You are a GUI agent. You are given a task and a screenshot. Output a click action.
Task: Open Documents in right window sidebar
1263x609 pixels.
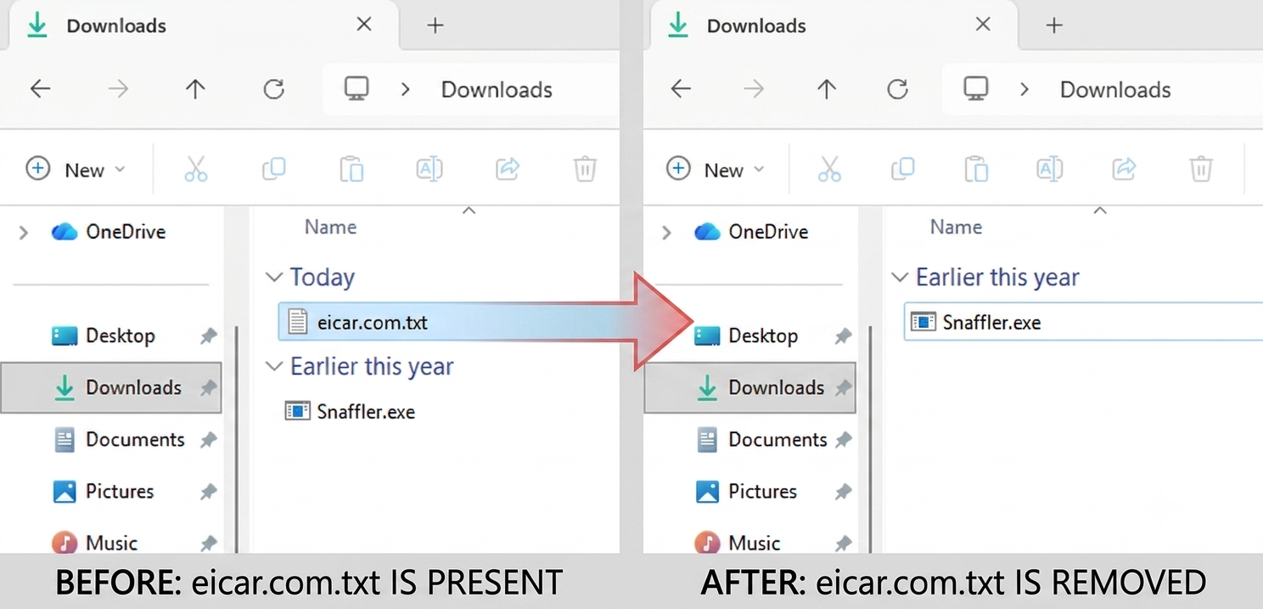tap(750, 439)
